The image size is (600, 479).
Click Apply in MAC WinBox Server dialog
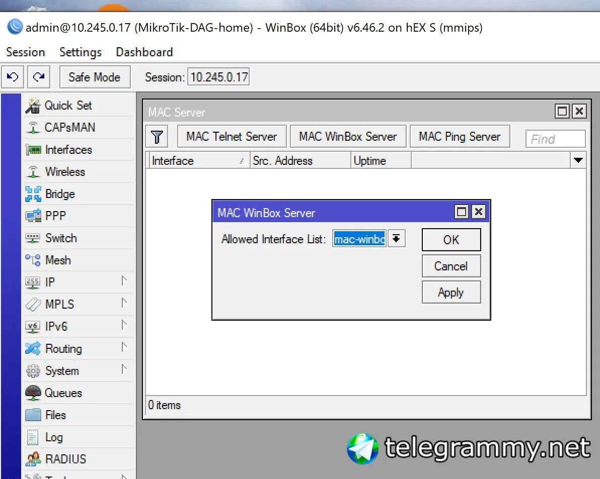coord(451,293)
